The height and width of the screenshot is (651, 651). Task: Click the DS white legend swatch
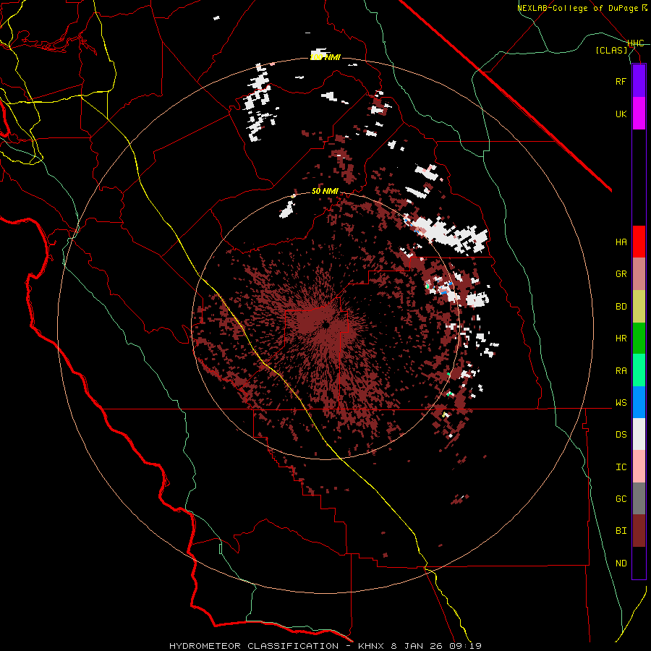tap(639, 434)
